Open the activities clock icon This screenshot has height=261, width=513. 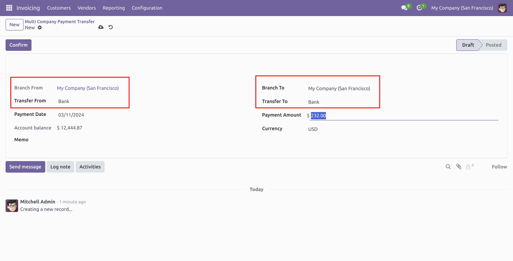419,8
